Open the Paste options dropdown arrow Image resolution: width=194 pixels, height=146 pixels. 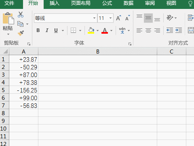point(8,34)
